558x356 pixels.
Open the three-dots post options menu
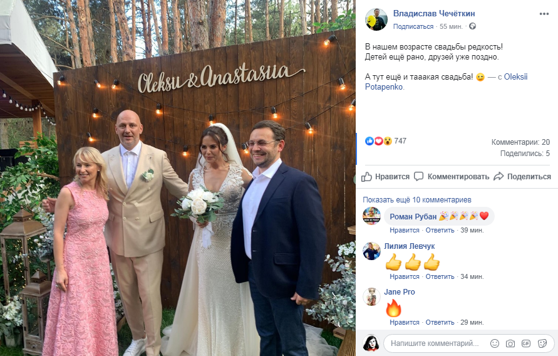(544, 14)
